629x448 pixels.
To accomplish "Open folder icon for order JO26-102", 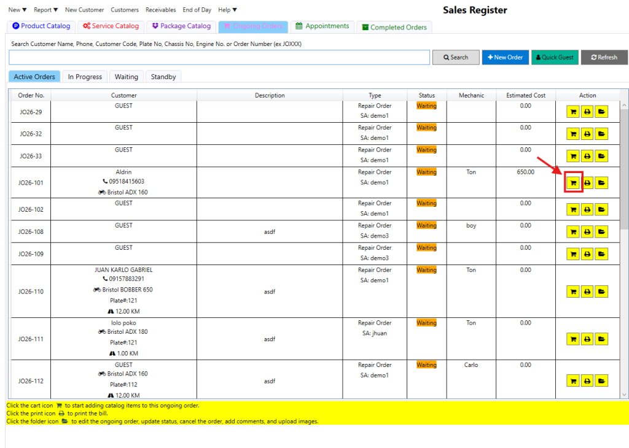I will coord(601,209).
